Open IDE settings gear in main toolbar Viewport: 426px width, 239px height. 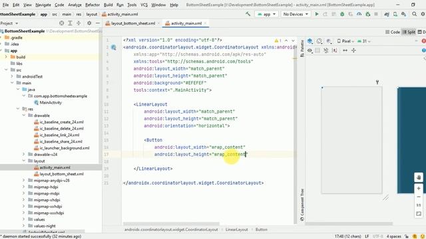[x=423, y=14]
